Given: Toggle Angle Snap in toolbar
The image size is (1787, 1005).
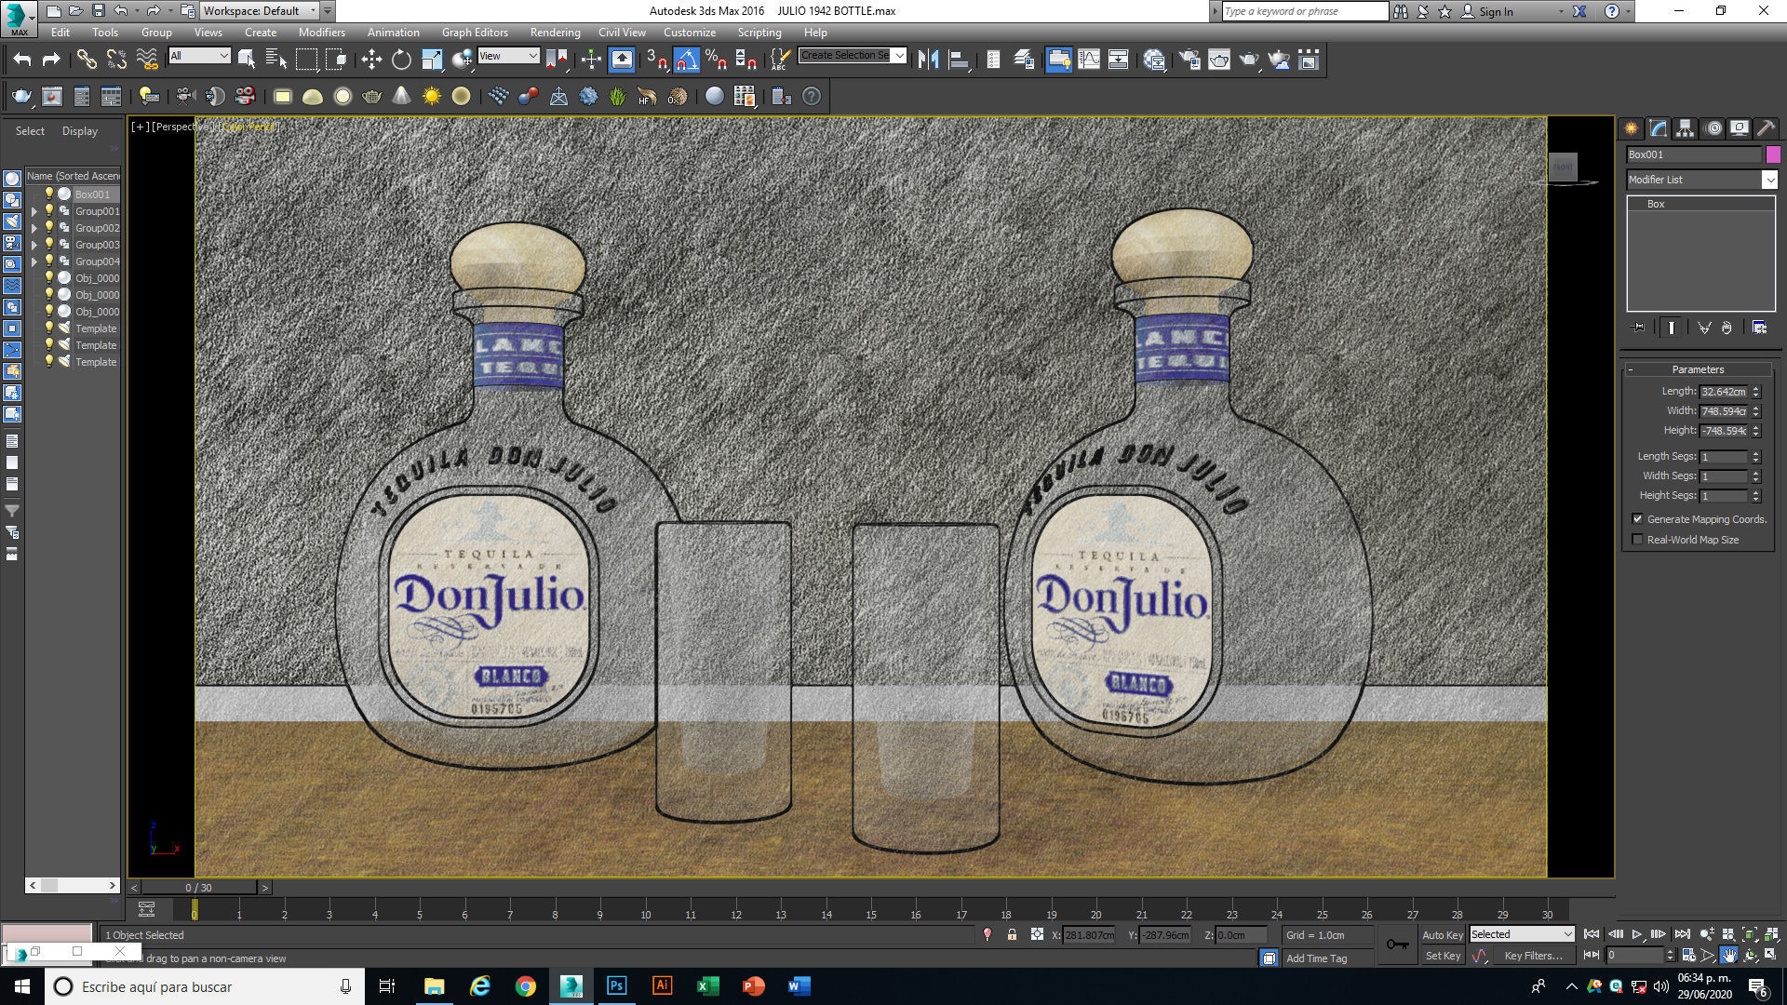Looking at the screenshot, I should click(686, 60).
